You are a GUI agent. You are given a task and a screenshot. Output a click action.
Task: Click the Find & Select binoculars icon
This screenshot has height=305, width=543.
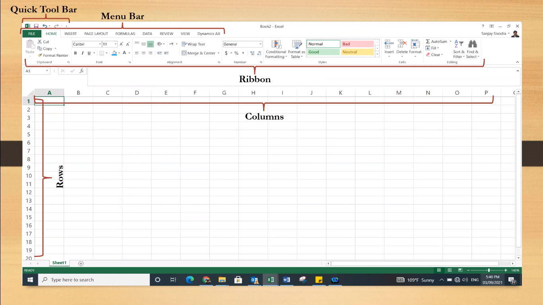point(472,44)
